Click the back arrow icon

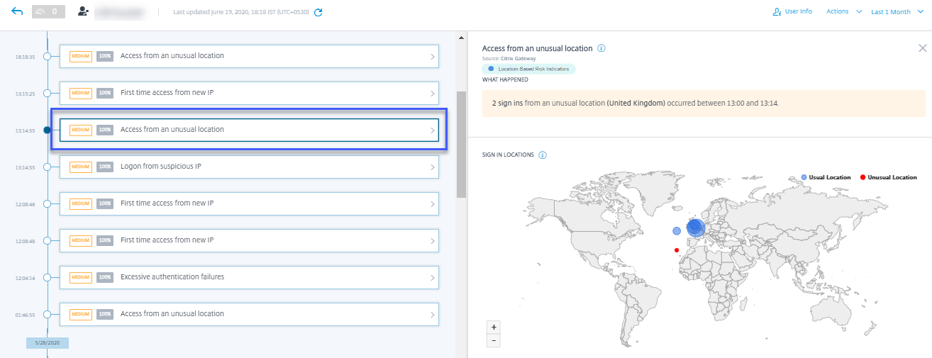click(17, 11)
